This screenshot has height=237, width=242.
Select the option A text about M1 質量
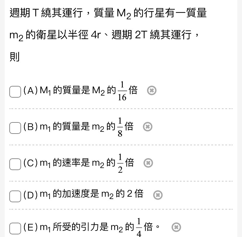80,91
